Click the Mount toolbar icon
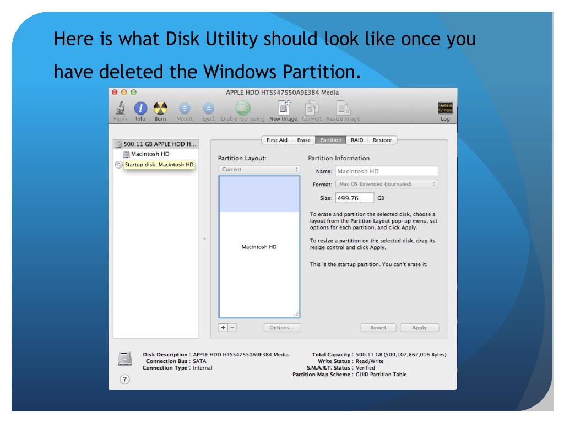This screenshot has width=564, height=423. coord(184,108)
